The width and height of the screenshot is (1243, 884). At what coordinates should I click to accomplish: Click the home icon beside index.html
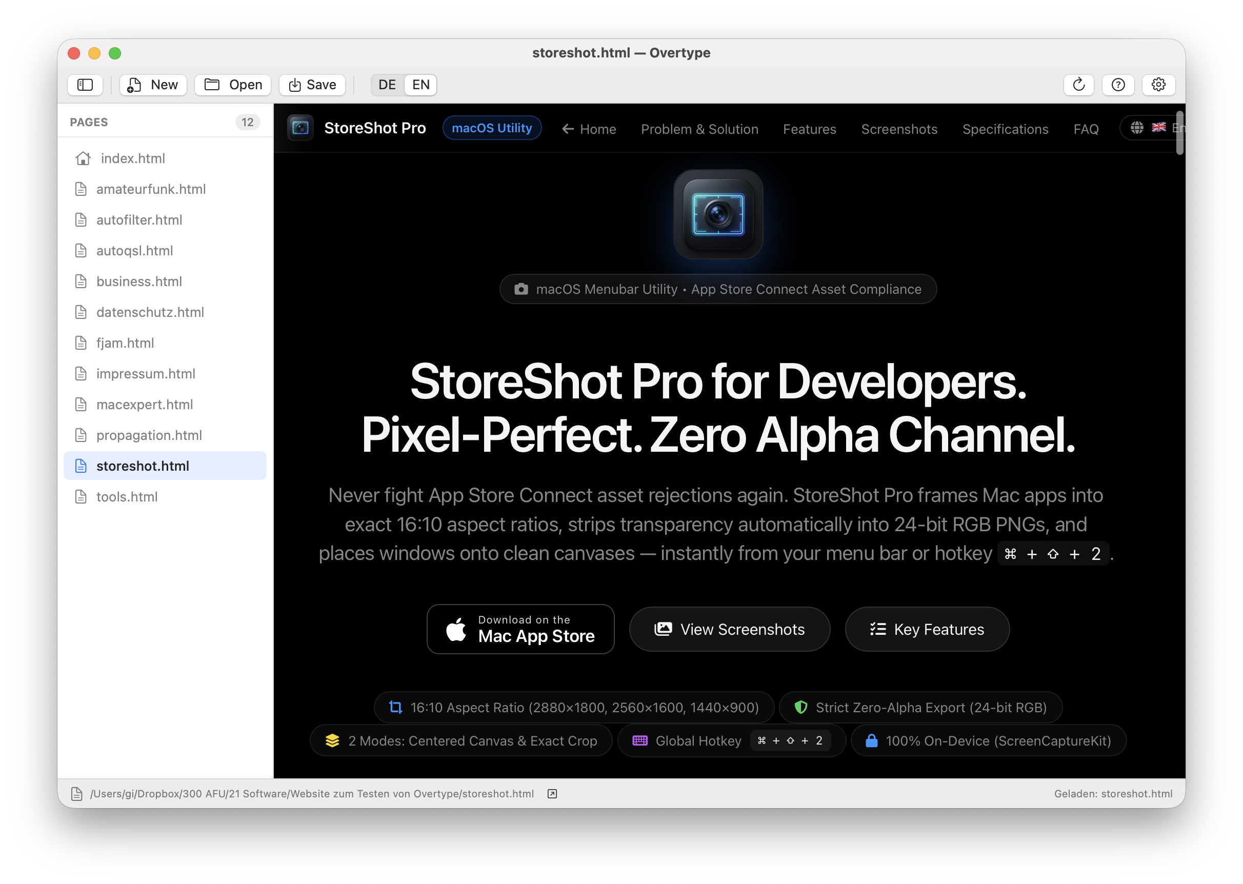point(83,158)
